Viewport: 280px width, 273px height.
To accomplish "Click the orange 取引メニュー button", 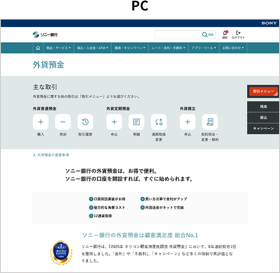I will tap(263, 91).
